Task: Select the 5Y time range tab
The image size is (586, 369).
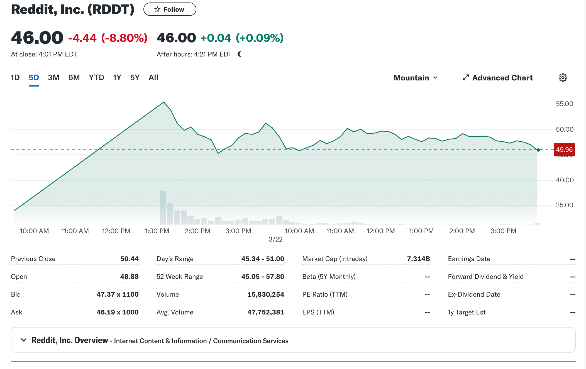Action: (135, 77)
